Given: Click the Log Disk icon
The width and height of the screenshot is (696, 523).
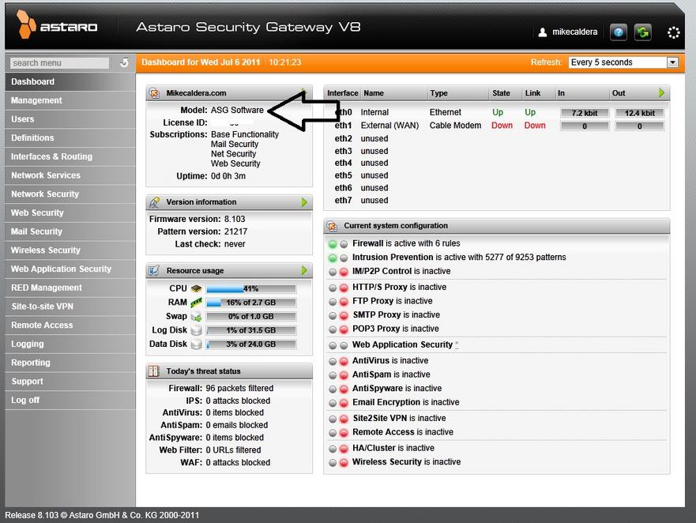Looking at the screenshot, I should (196, 330).
